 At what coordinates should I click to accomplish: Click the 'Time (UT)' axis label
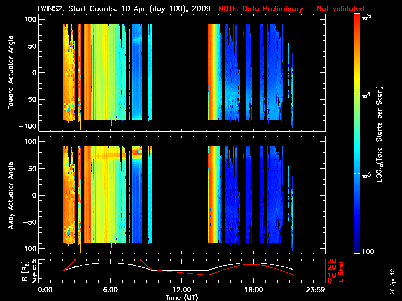[x=182, y=297]
